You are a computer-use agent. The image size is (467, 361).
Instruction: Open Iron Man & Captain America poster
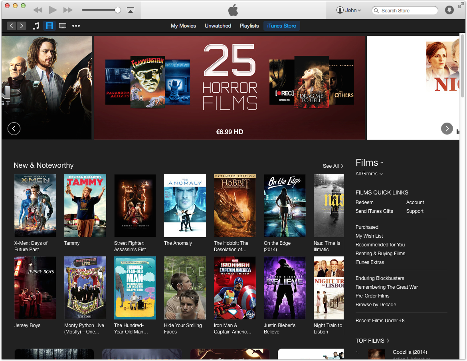[x=235, y=288]
